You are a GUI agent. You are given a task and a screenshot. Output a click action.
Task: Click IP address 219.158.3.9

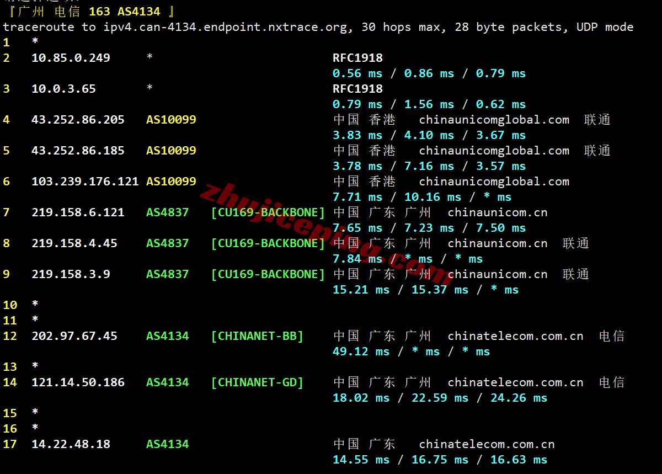[x=71, y=274]
